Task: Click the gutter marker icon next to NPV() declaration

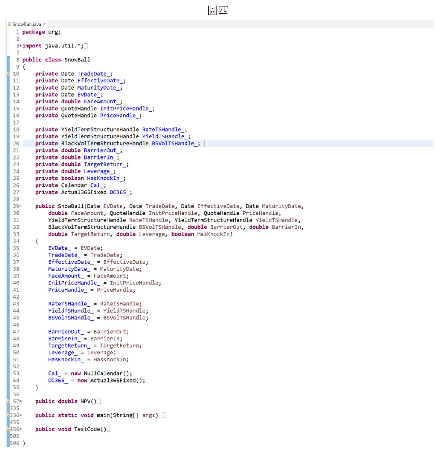Action: [8, 401]
